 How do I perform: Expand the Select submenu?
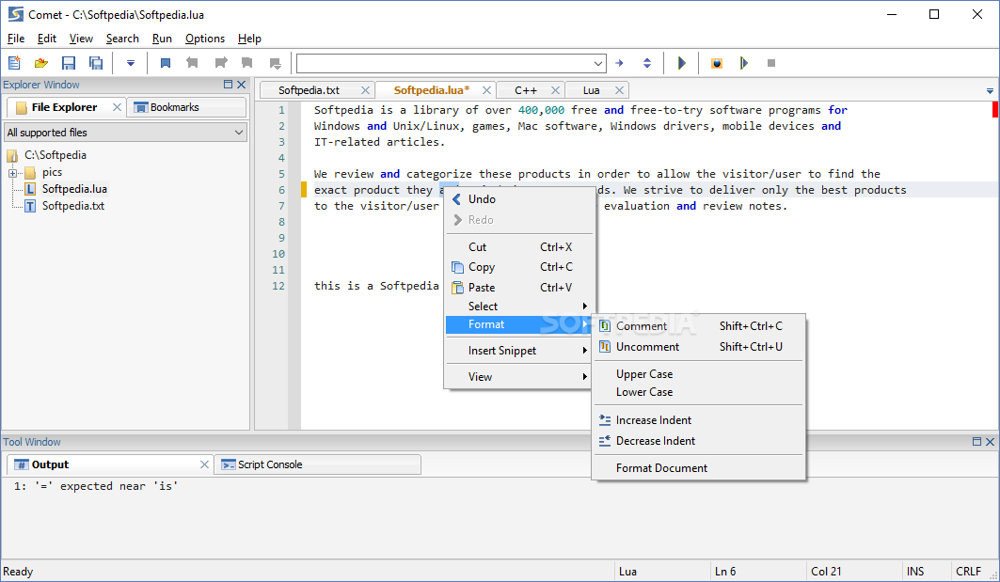(x=519, y=306)
